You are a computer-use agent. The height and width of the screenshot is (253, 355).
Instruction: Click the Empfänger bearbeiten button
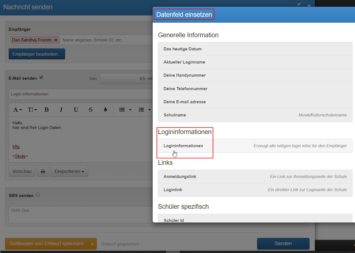tap(37, 54)
